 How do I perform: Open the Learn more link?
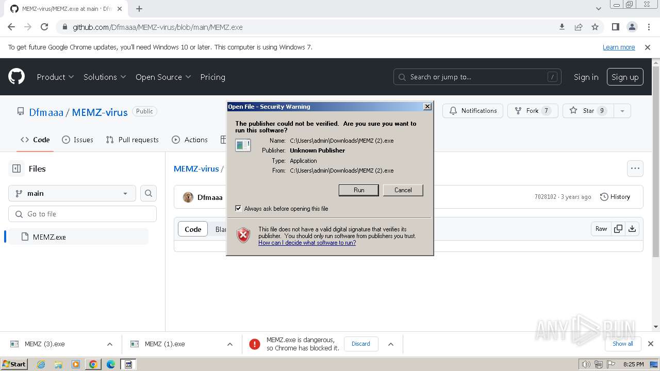pyautogui.click(x=619, y=47)
